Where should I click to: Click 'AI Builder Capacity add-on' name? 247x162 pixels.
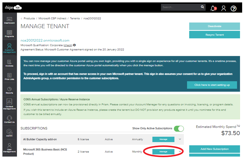(40, 139)
